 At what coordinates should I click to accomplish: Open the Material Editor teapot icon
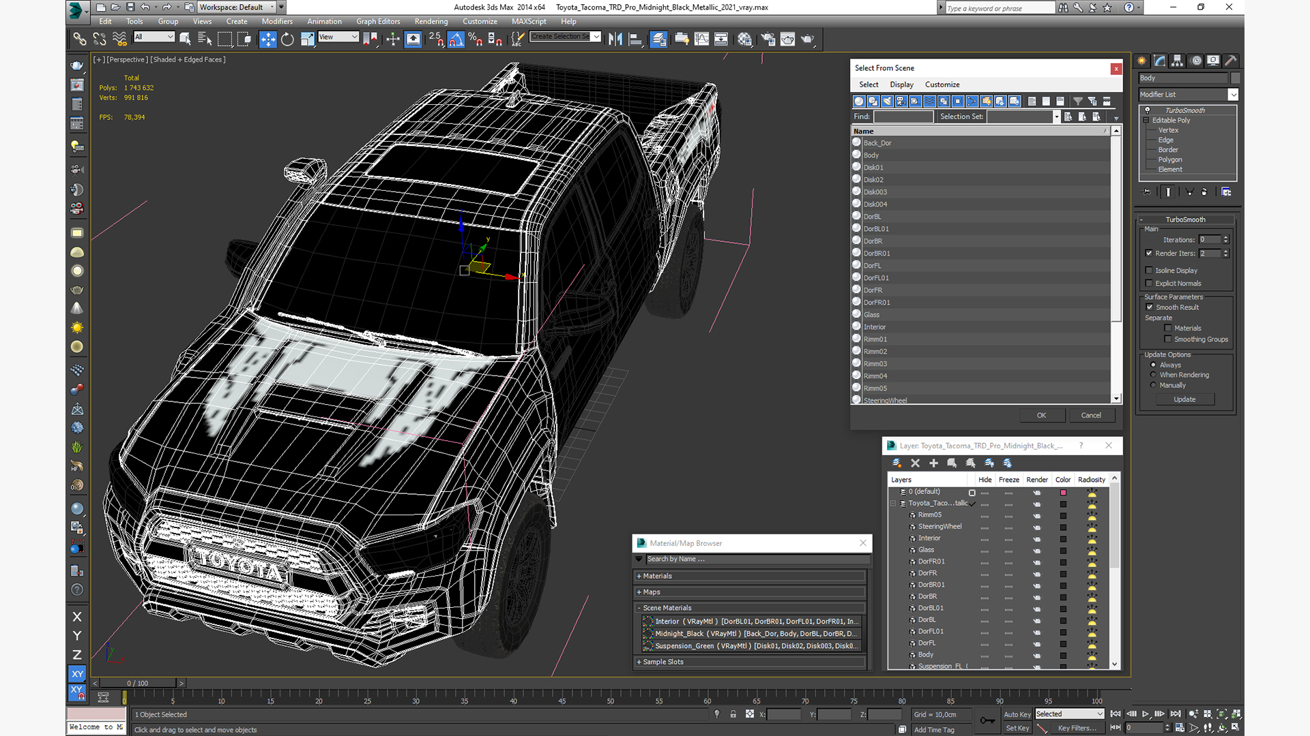click(x=744, y=39)
